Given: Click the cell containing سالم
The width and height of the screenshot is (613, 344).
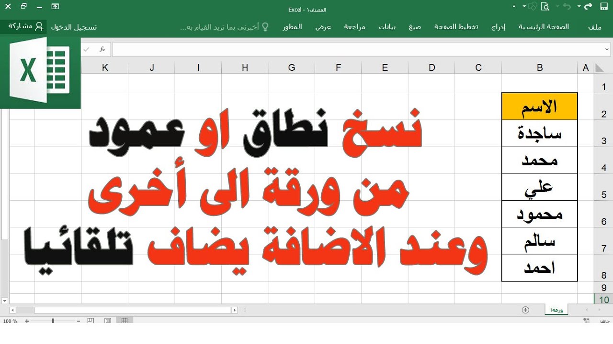Looking at the screenshot, I should [x=540, y=241].
